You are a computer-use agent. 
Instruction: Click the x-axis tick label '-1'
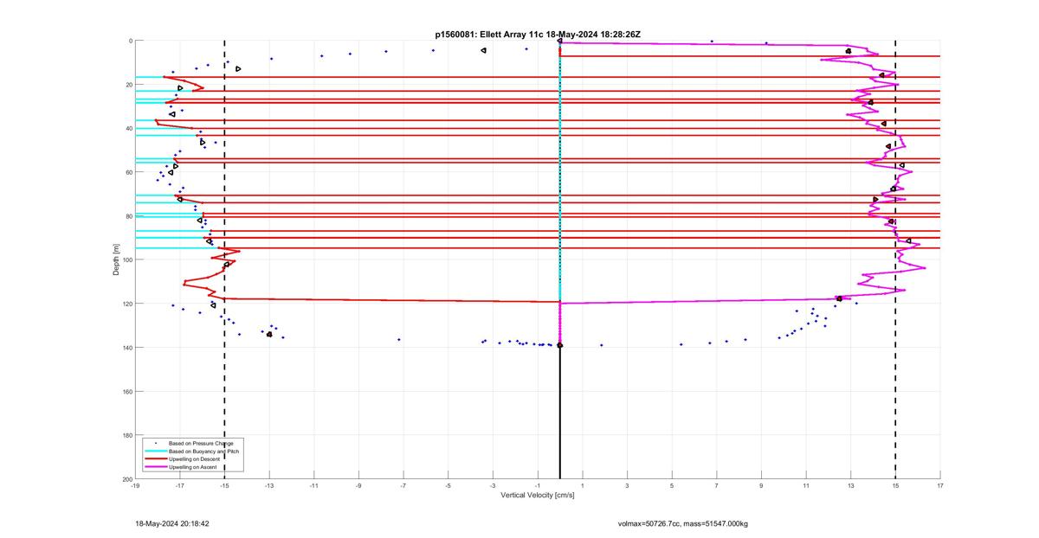pos(538,486)
